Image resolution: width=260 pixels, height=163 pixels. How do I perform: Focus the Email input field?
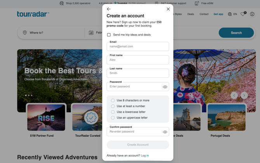[138, 46]
